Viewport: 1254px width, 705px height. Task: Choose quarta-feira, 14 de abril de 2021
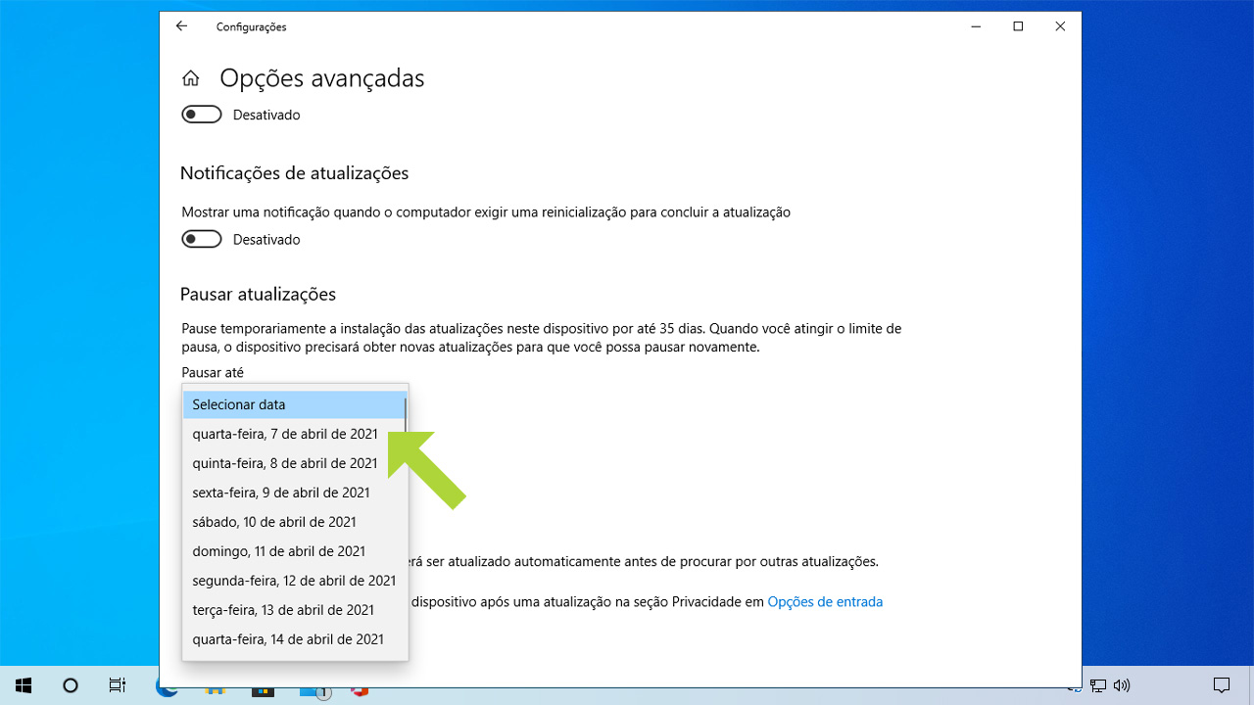pos(294,639)
